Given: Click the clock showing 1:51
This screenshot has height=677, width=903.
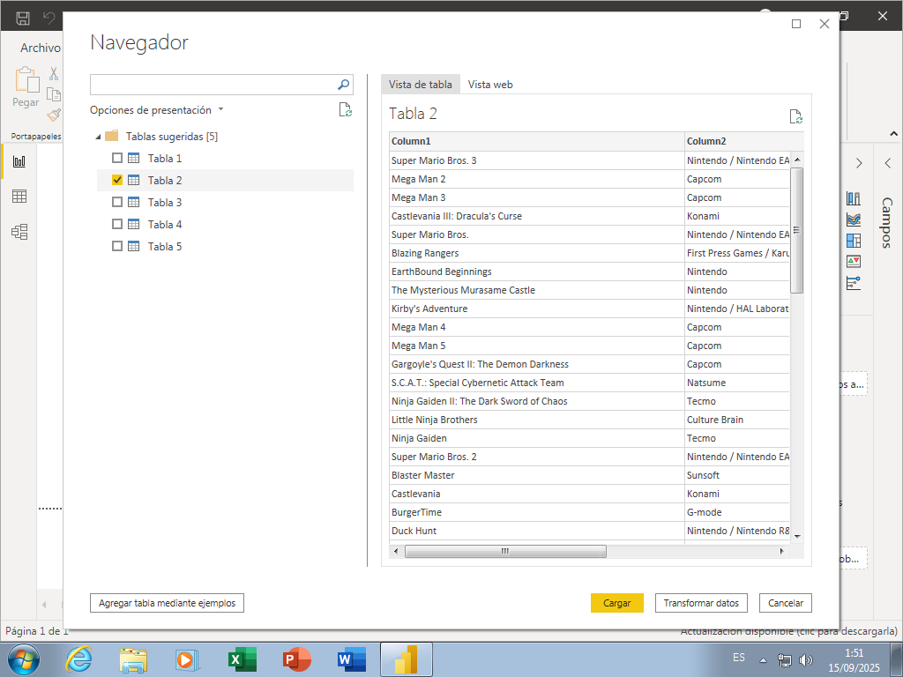Looking at the screenshot, I should point(854,653).
